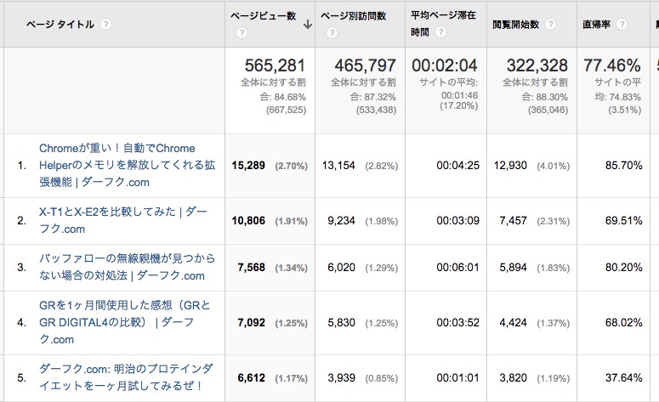Sort by ページ タイトル column header

(x=60, y=25)
